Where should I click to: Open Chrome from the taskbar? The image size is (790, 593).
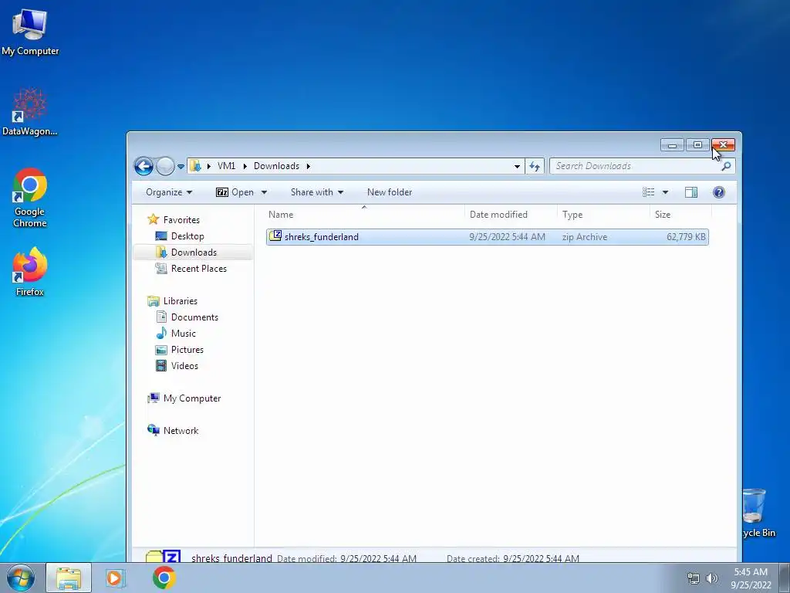pyautogui.click(x=164, y=578)
